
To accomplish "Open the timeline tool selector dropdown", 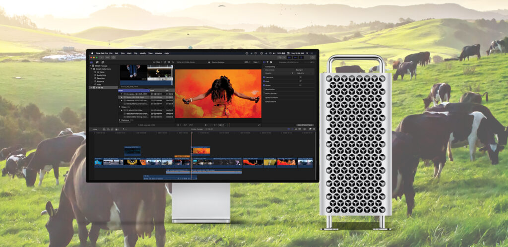I will pyautogui.click(x=125, y=129).
